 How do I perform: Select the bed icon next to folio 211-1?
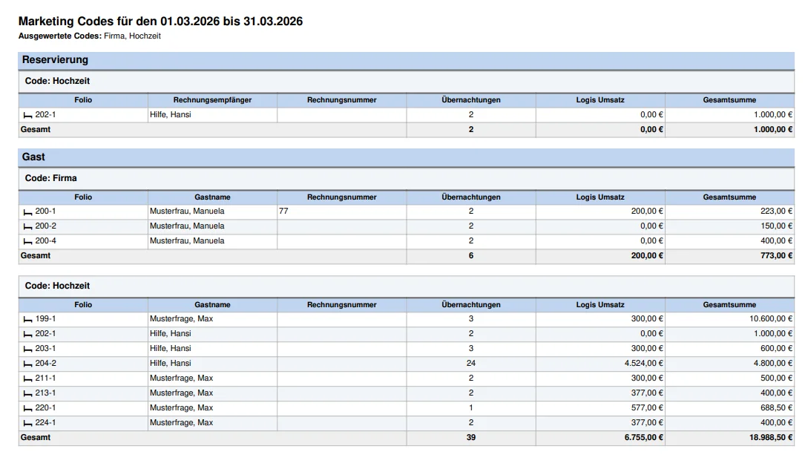point(28,379)
